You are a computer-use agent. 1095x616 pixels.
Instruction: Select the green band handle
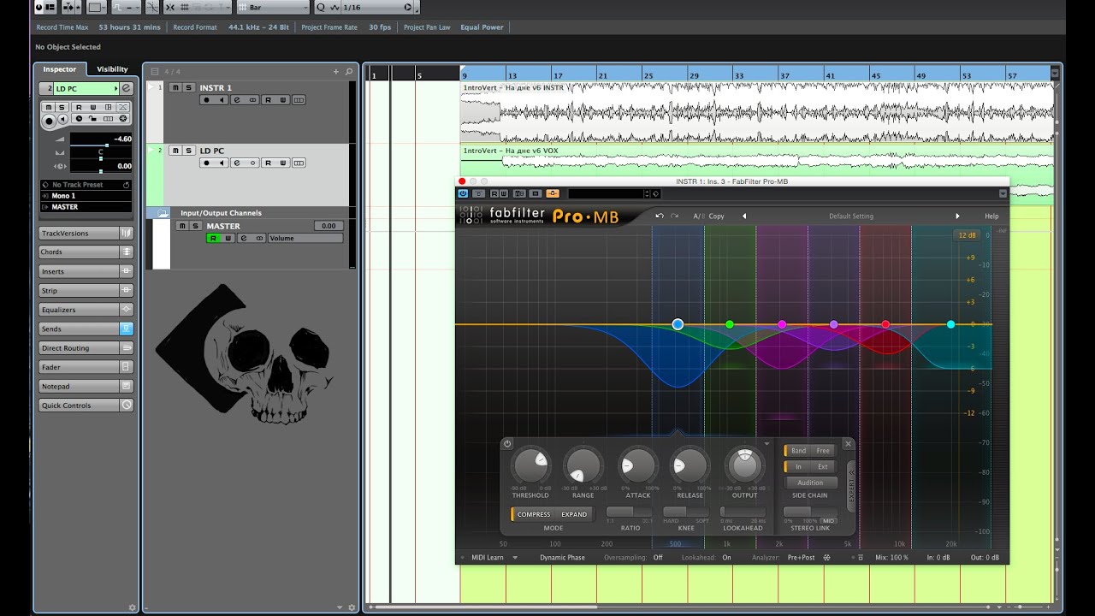click(x=730, y=324)
